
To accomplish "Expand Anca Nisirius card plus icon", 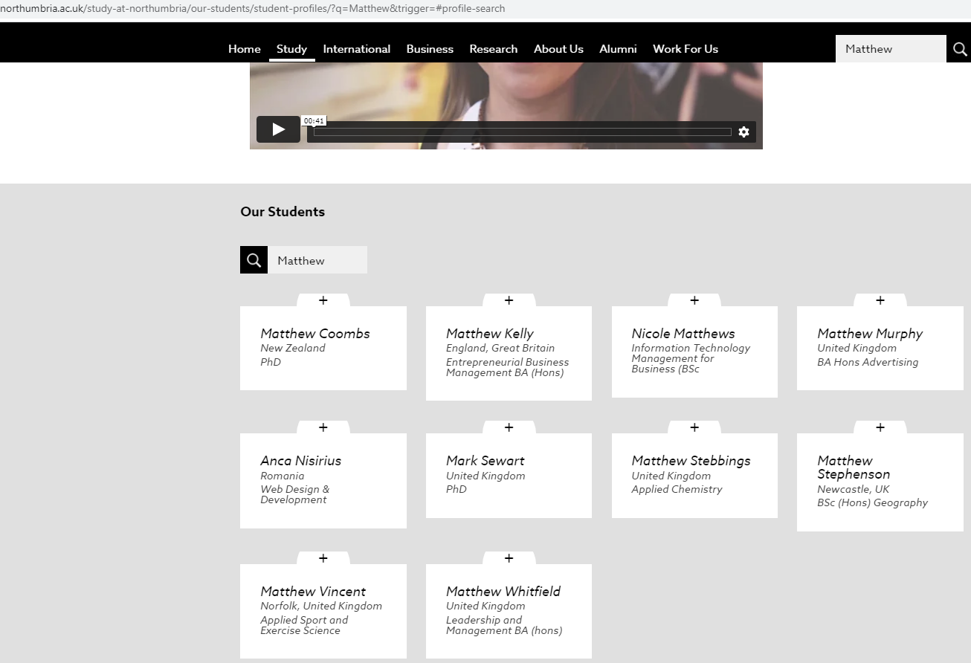I will click(x=323, y=427).
